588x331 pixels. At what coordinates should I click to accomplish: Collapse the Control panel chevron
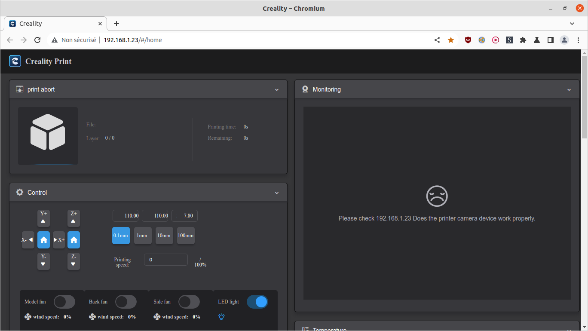click(277, 193)
